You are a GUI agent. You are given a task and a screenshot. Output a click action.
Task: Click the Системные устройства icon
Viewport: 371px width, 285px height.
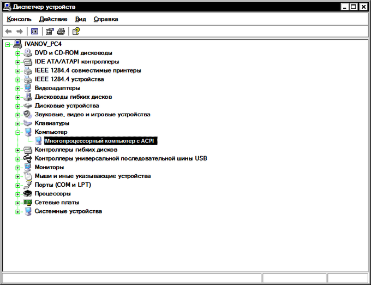[28, 211]
